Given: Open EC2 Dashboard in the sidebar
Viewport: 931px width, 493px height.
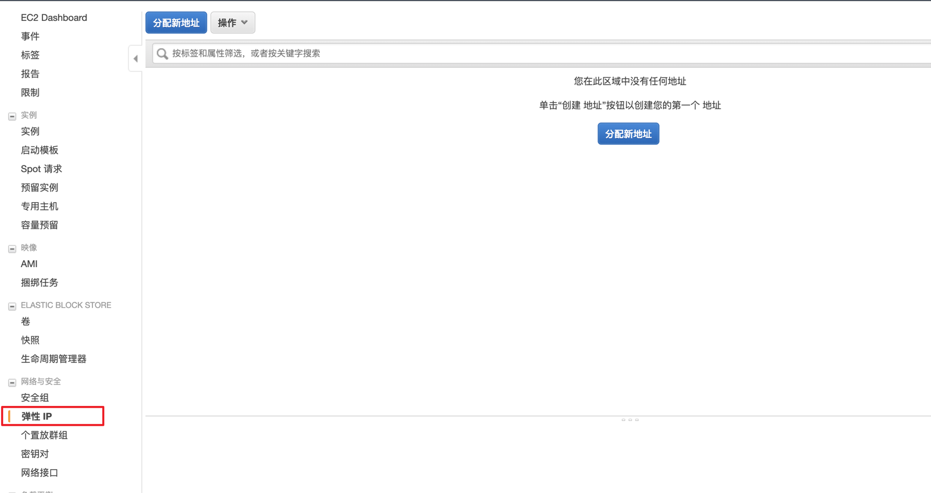Looking at the screenshot, I should pos(54,17).
